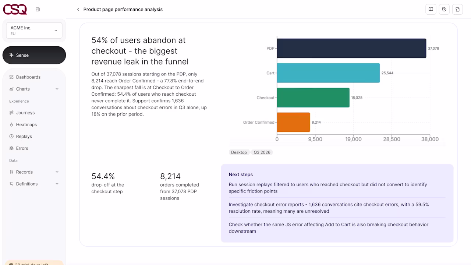Click the green Checkout bar
Screen dimensions: 471x265
(x=313, y=98)
